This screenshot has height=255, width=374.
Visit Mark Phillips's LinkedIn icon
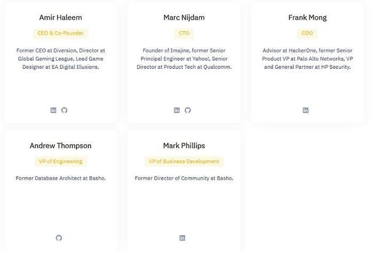click(x=182, y=238)
